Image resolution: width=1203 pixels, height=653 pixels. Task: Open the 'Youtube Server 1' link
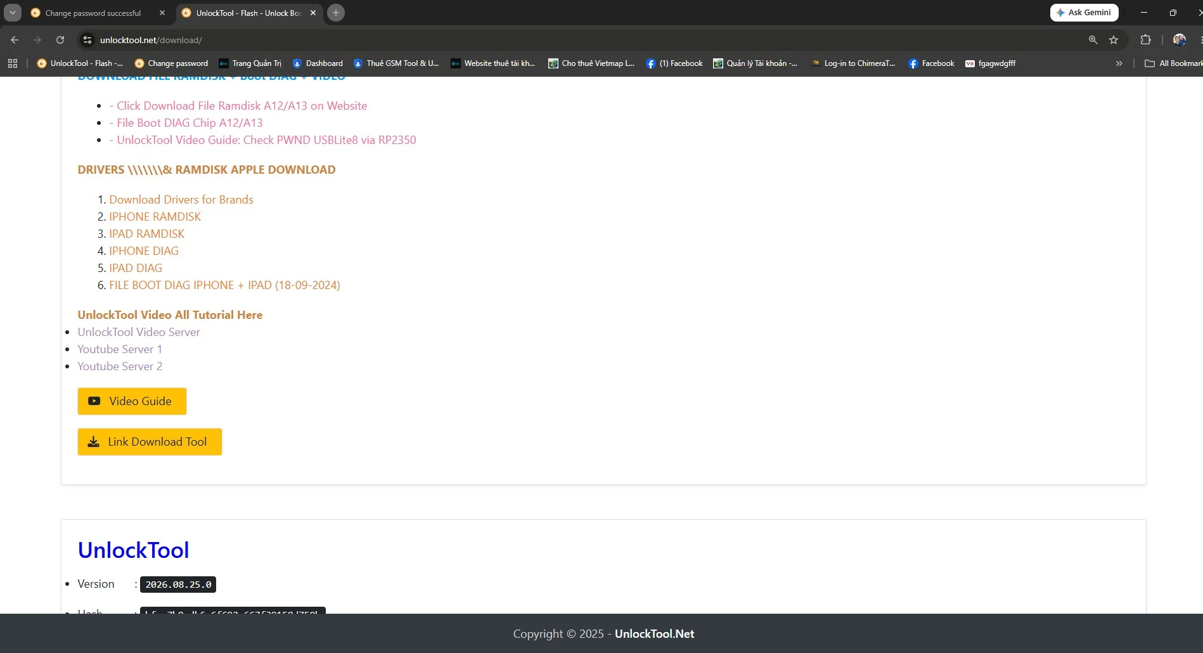120,349
